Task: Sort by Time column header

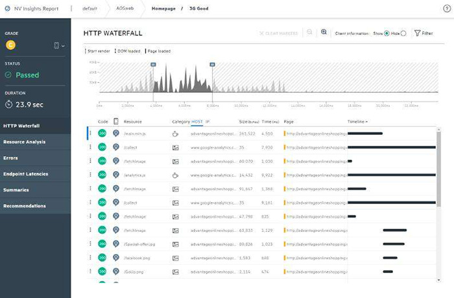Action: [x=270, y=122]
